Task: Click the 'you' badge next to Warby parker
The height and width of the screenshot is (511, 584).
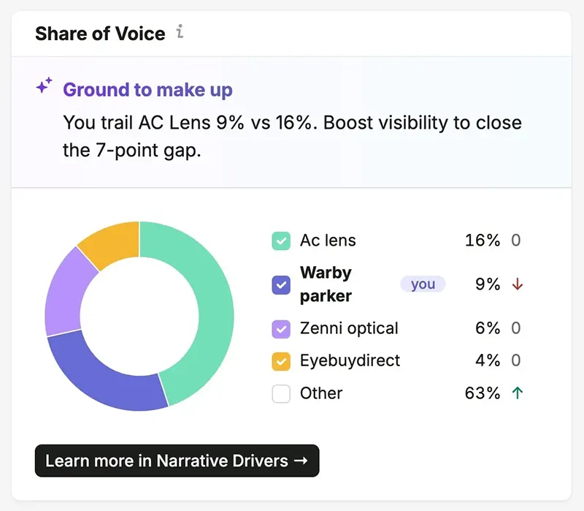Action: pos(423,284)
